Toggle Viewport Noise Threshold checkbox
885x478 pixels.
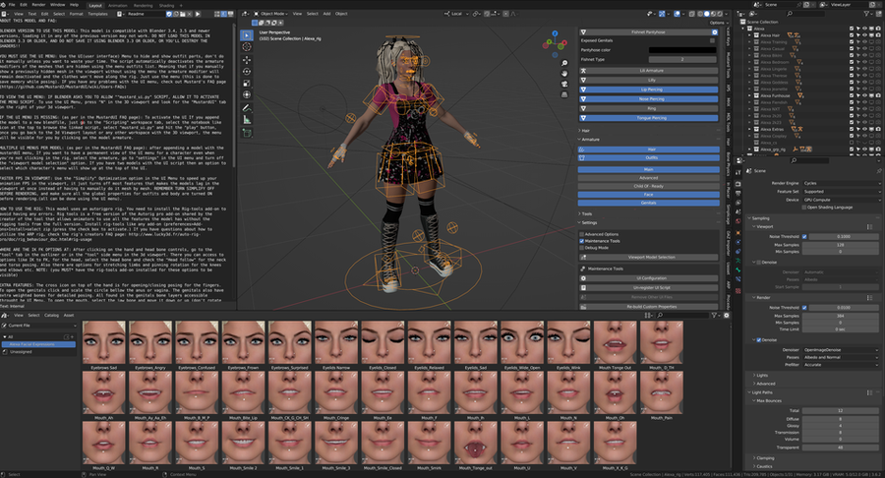coord(804,236)
